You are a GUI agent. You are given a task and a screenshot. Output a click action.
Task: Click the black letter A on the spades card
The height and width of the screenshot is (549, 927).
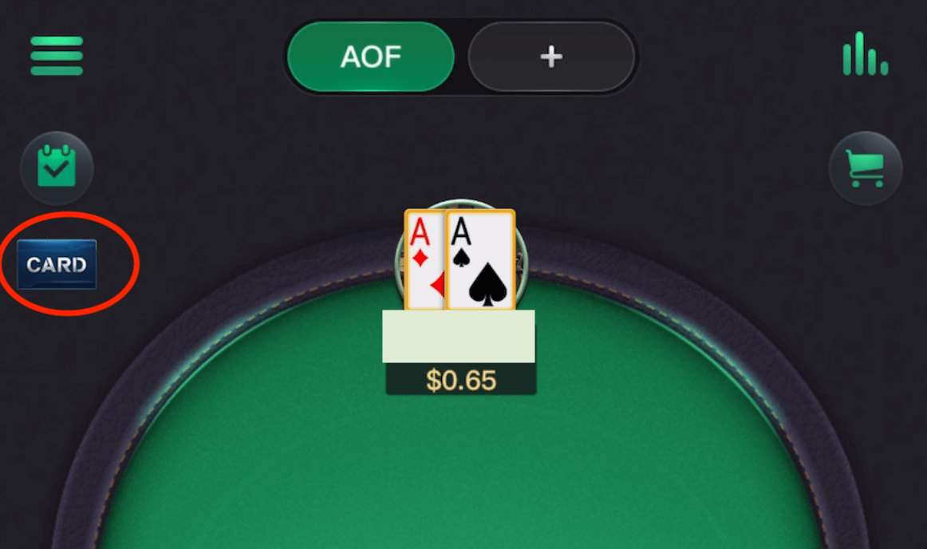[x=461, y=231]
